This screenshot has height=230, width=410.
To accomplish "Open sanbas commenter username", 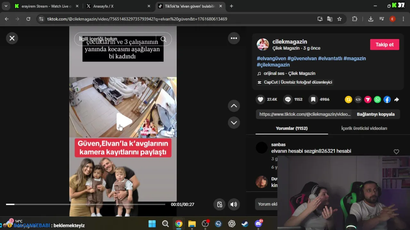I will pyautogui.click(x=278, y=145).
